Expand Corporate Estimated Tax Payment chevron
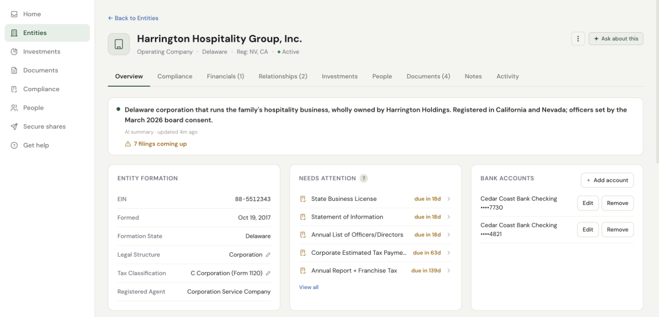This screenshot has height=317, width=659. (449, 253)
